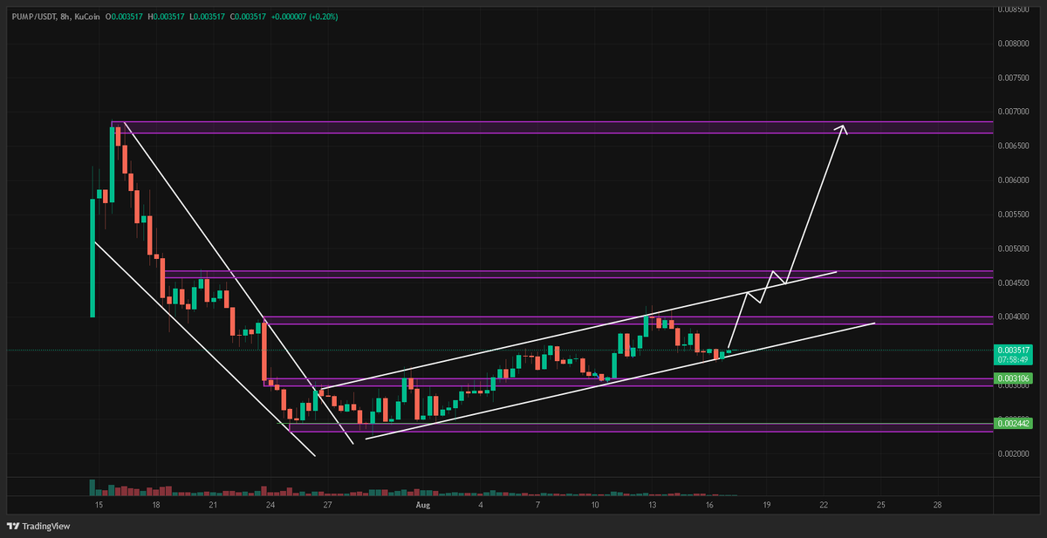1047x538 pixels.
Task: Click date 27 on the time axis
Action: coord(327,505)
